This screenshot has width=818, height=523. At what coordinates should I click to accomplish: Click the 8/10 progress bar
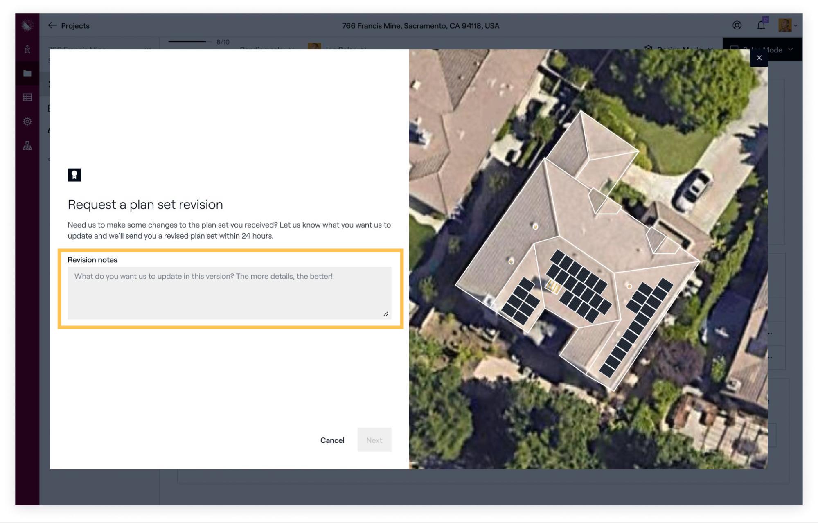[189, 42]
